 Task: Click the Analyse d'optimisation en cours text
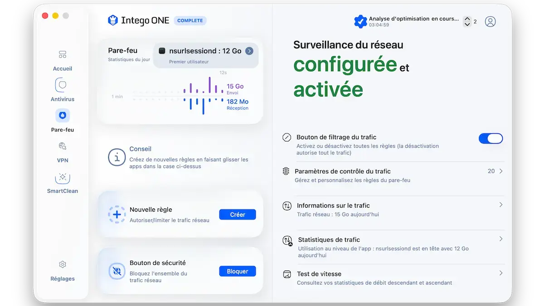(x=414, y=19)
